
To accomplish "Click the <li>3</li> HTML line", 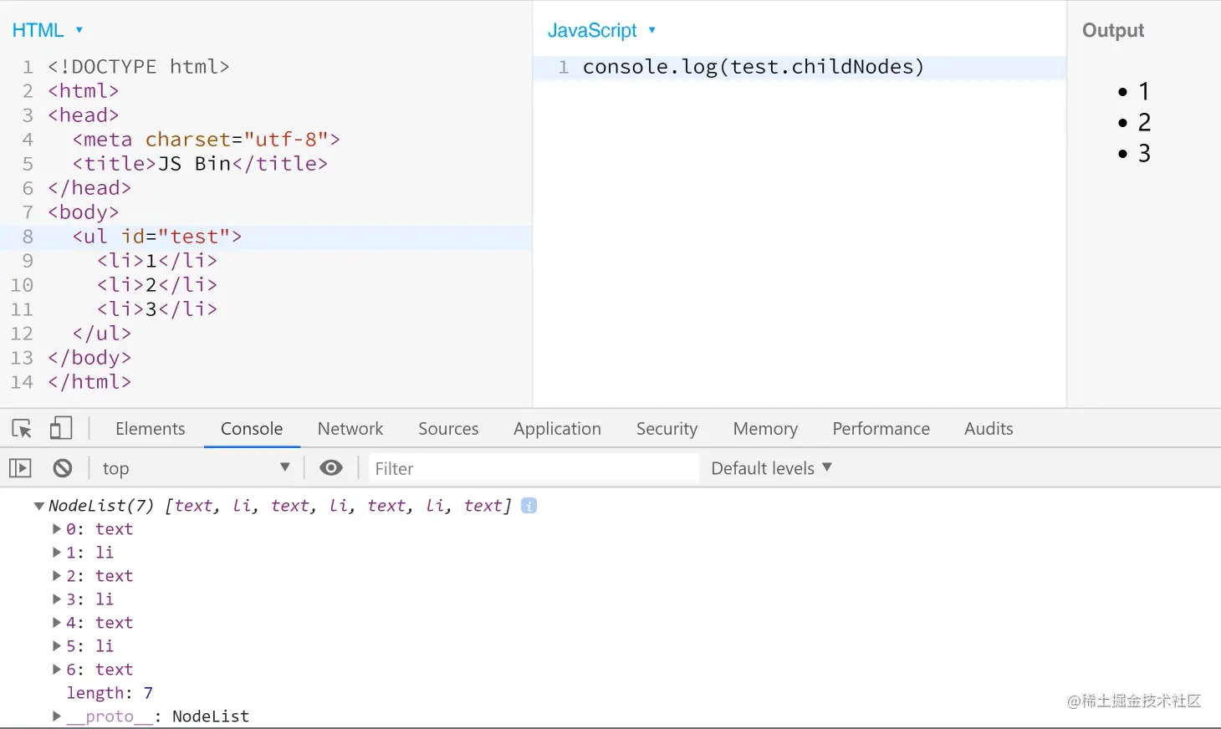I will (x=157, y=309).
